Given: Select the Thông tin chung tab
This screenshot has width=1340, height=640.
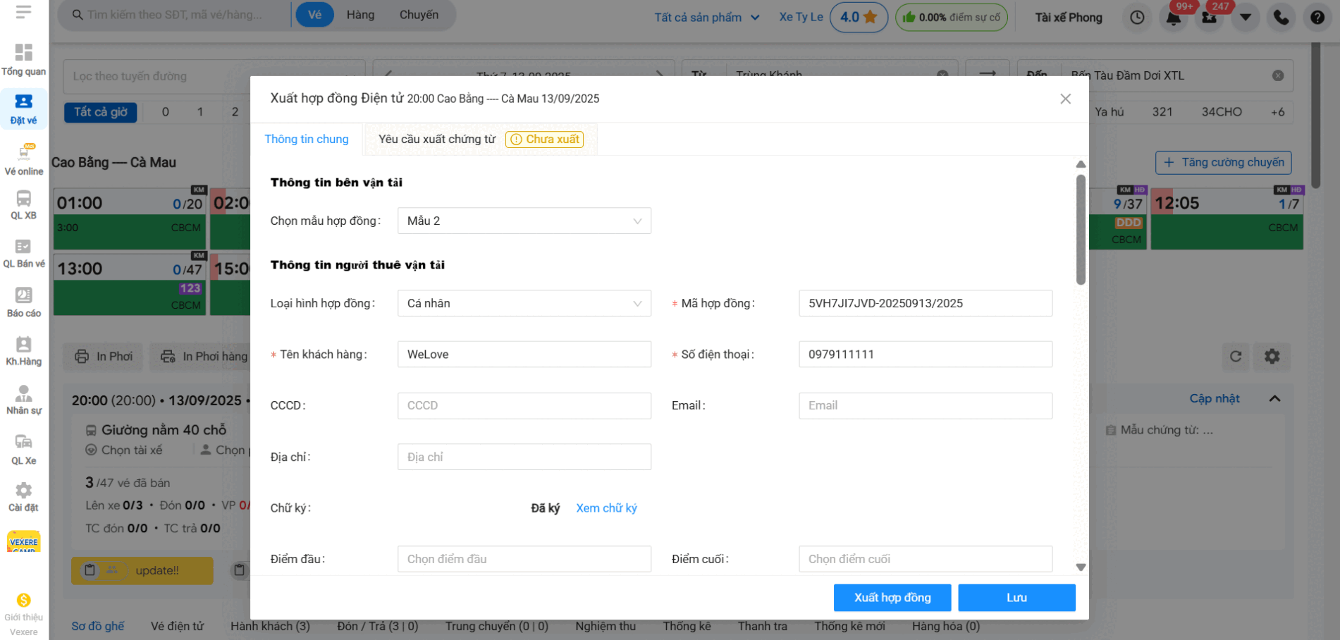Looking at the screenshot, I should [x=307, y=140].
